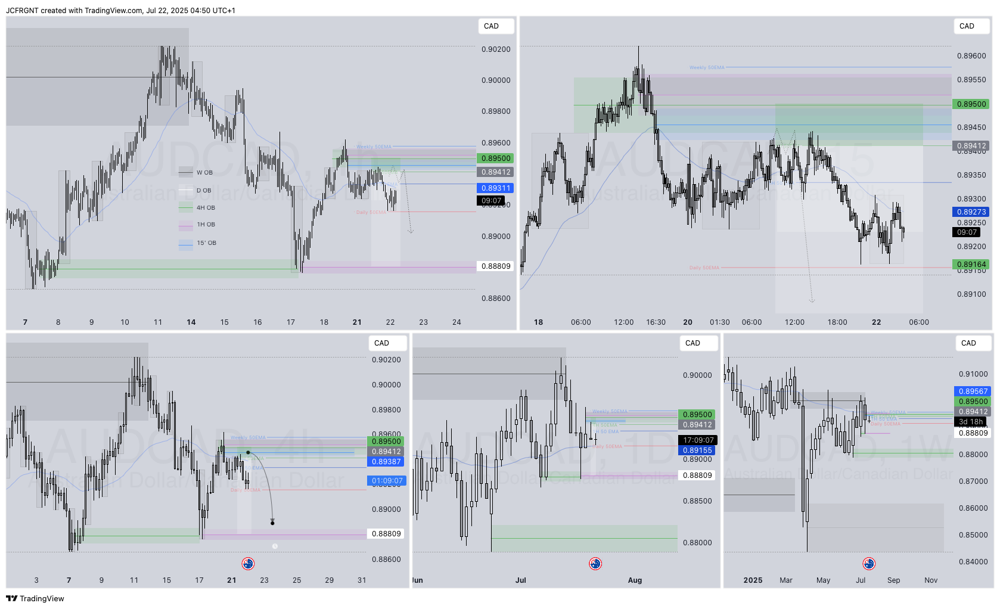The width and height of the screenshot is (1000, 609).
Task: Open CAD currency selector on 1W chart
Action: pos(974,343)
